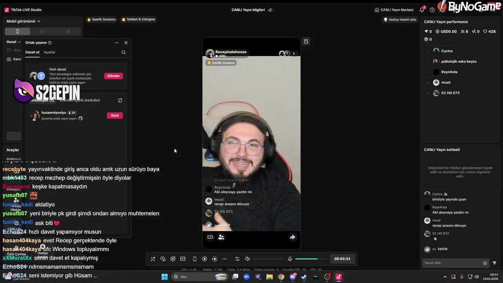
Task: Click the Saatlik Sıralama chip
Action: [101, 19]
